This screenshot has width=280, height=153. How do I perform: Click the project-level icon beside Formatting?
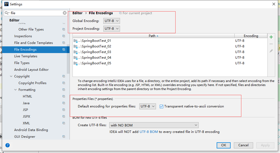(64, 89)
